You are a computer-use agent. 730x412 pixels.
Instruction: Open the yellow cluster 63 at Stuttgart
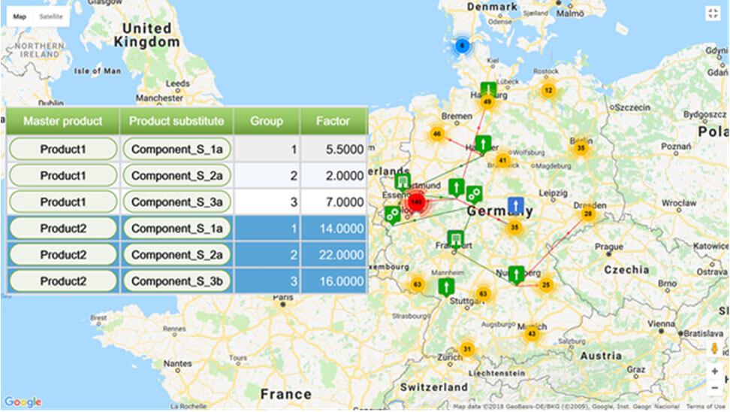click(x=483, y=294)
